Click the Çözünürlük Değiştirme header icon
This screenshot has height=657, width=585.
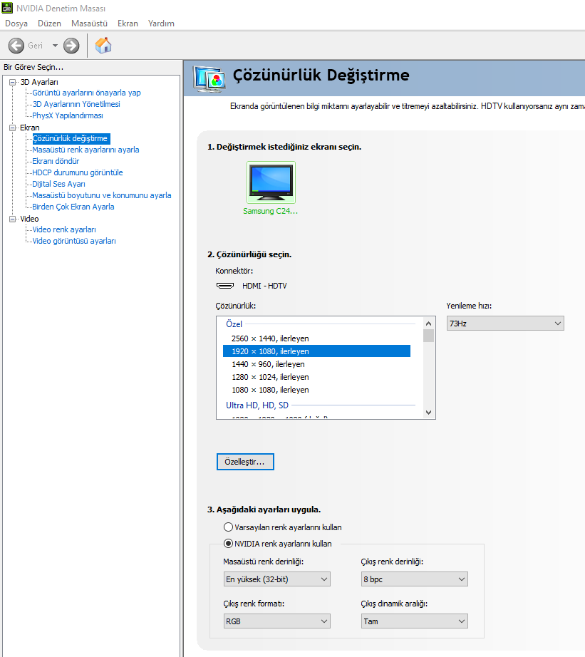[209, 79]
